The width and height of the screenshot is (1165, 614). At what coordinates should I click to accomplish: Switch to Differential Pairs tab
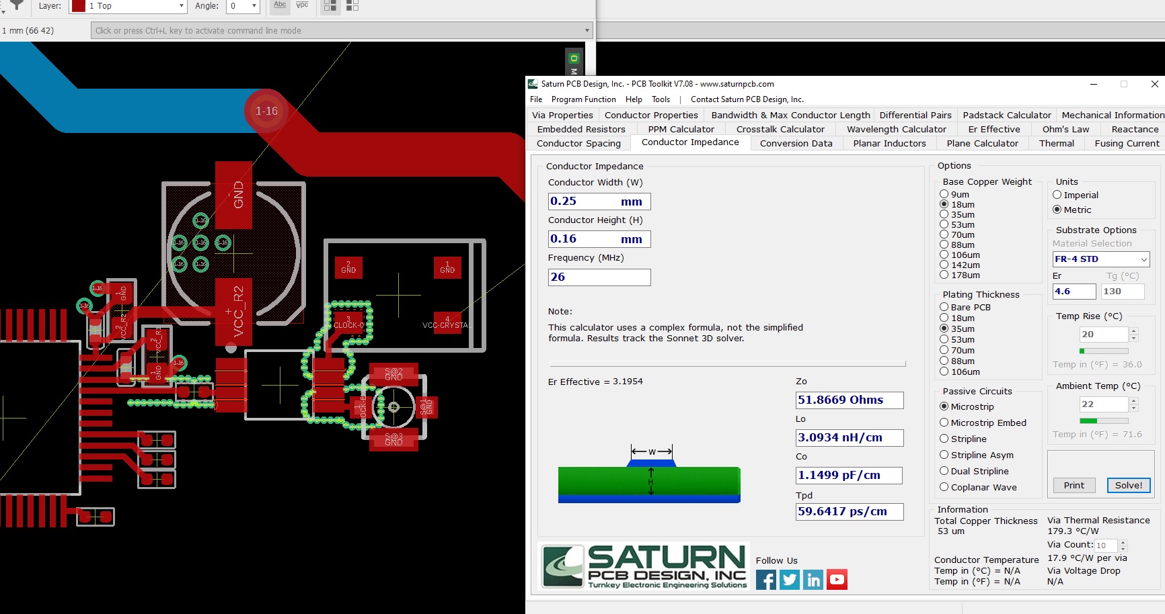(x=915, y=115)
